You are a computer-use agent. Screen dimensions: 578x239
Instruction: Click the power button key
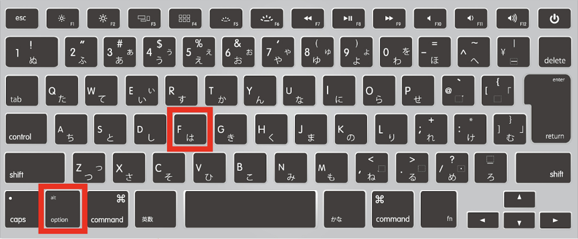(555, 19)
